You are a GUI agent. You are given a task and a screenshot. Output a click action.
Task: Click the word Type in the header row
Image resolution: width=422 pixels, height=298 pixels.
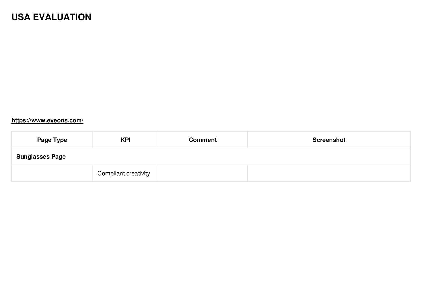pyautogui.click(x=60, y=140)
